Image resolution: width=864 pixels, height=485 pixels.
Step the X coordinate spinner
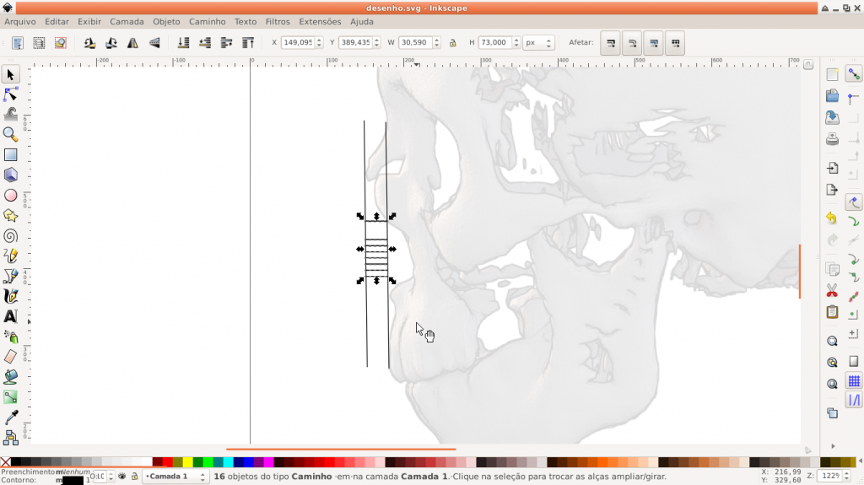319,42
